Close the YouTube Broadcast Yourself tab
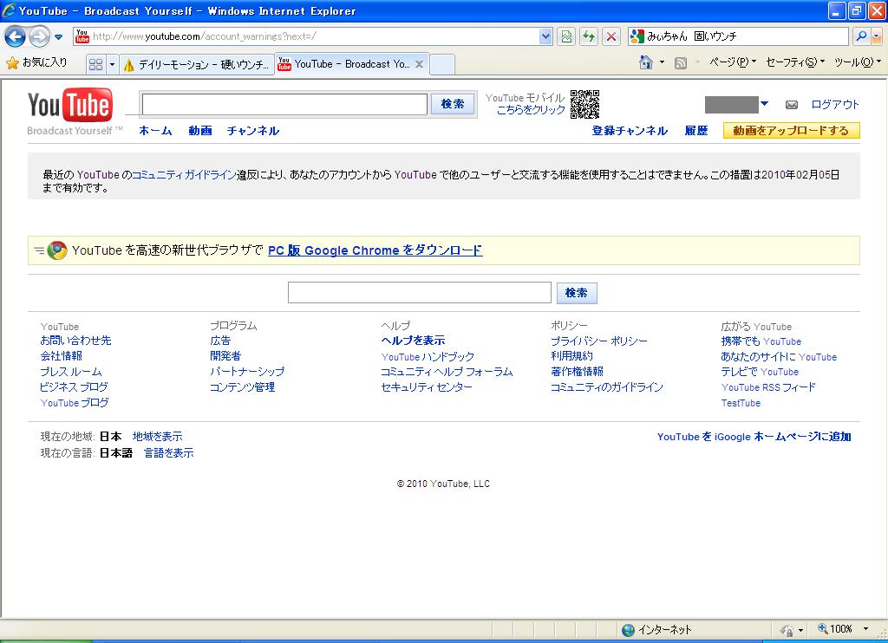The image size is (888, 643). (x=419, y=64)
